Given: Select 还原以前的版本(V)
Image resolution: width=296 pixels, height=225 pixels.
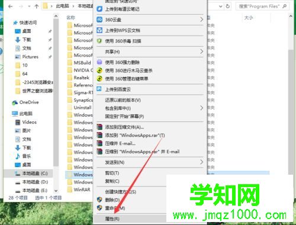Looking at the screenshot, I should coord(150,100).
